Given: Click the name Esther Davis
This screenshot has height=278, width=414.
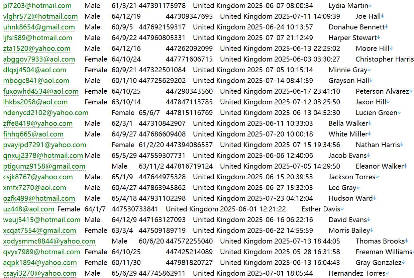Looking at the screenshot, I should pyautogui.click(x=321, y=209).
